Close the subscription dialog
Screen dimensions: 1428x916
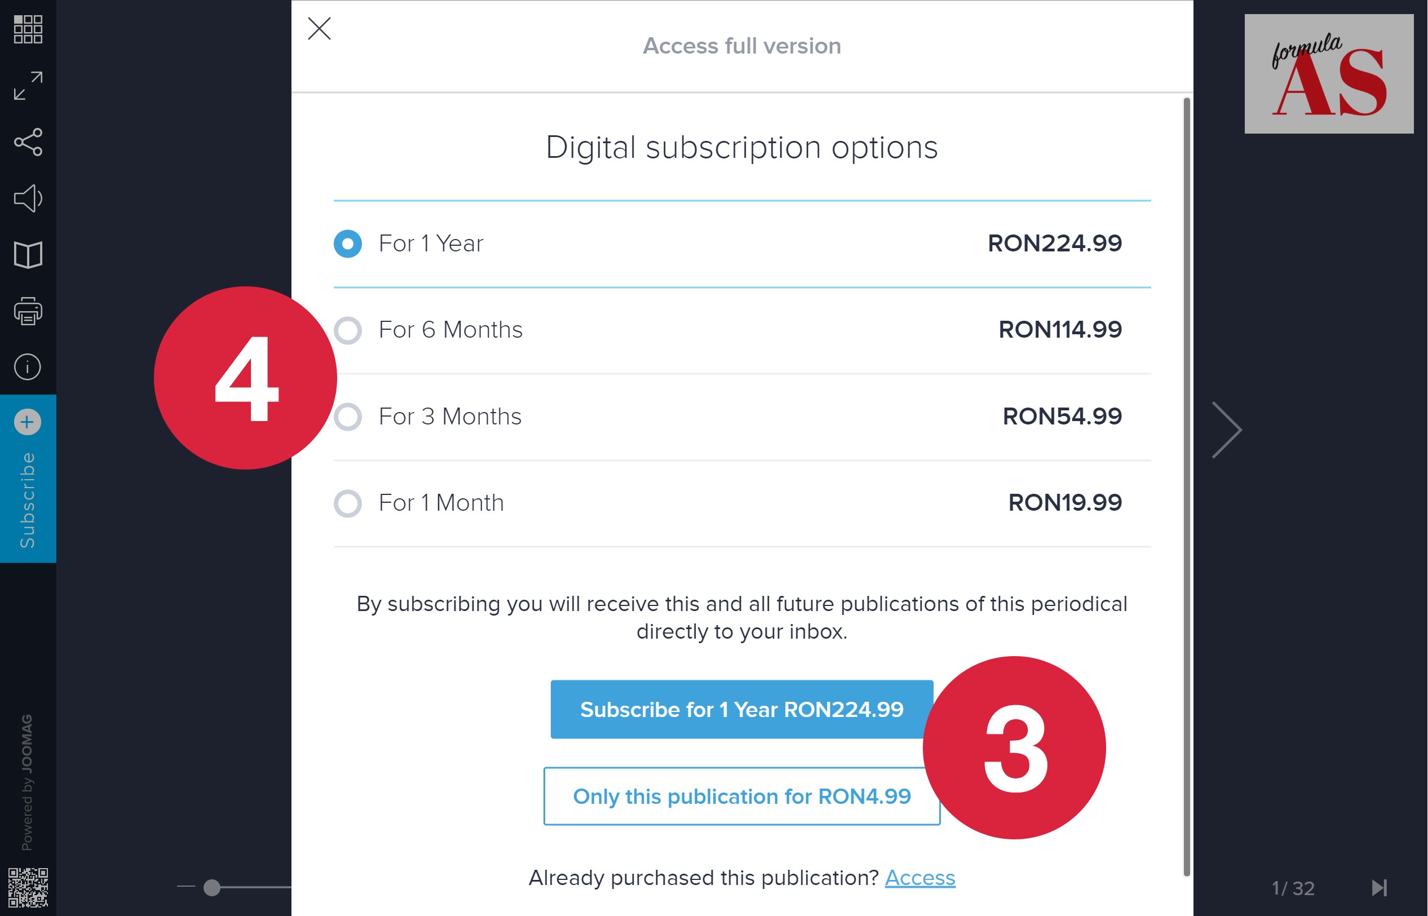coord(320,29)
